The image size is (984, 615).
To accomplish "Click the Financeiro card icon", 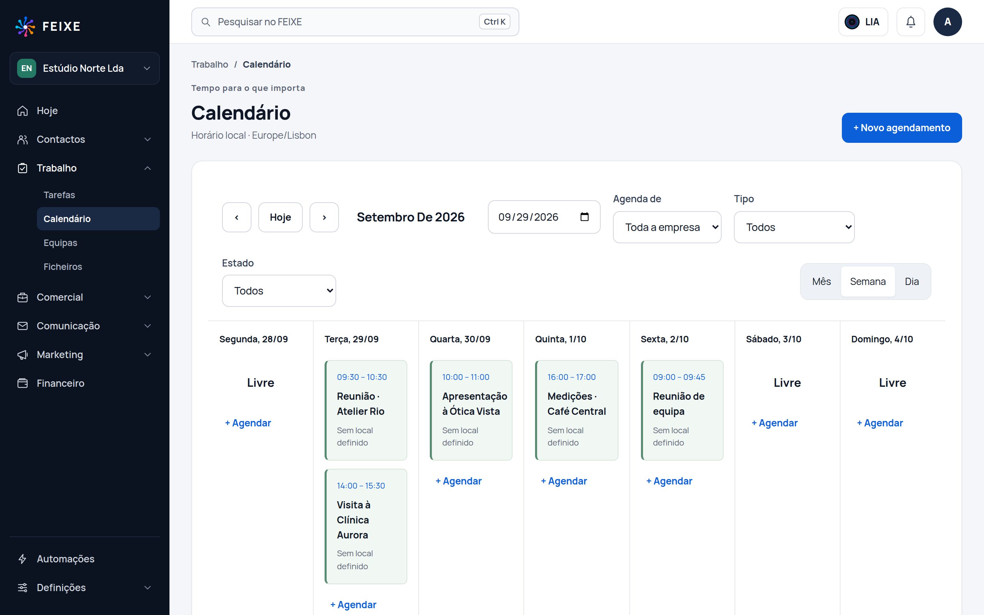I will click(23, 383).
